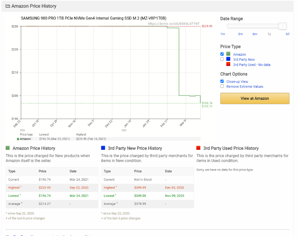Click the Date column header in 3rd Party table

[x=168, y=171]
